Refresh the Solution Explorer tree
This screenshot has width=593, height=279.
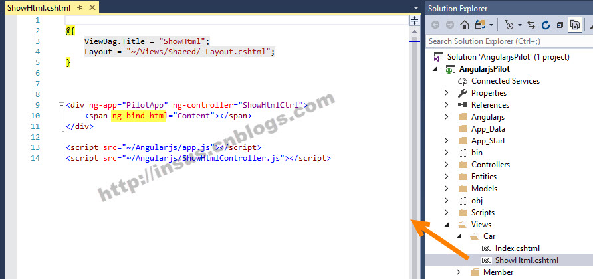[546, 25]
